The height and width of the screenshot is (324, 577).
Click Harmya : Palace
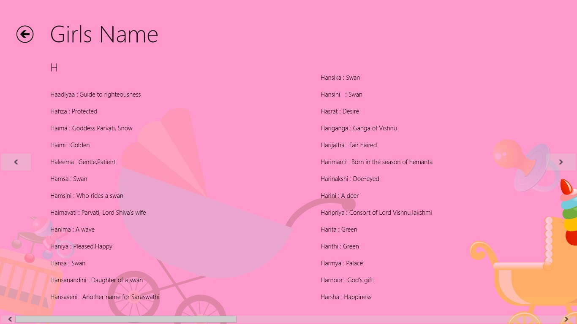click(342, 263)
